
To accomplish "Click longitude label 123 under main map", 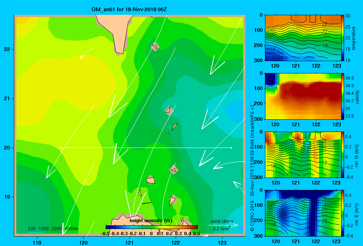I will coord(222,242).
